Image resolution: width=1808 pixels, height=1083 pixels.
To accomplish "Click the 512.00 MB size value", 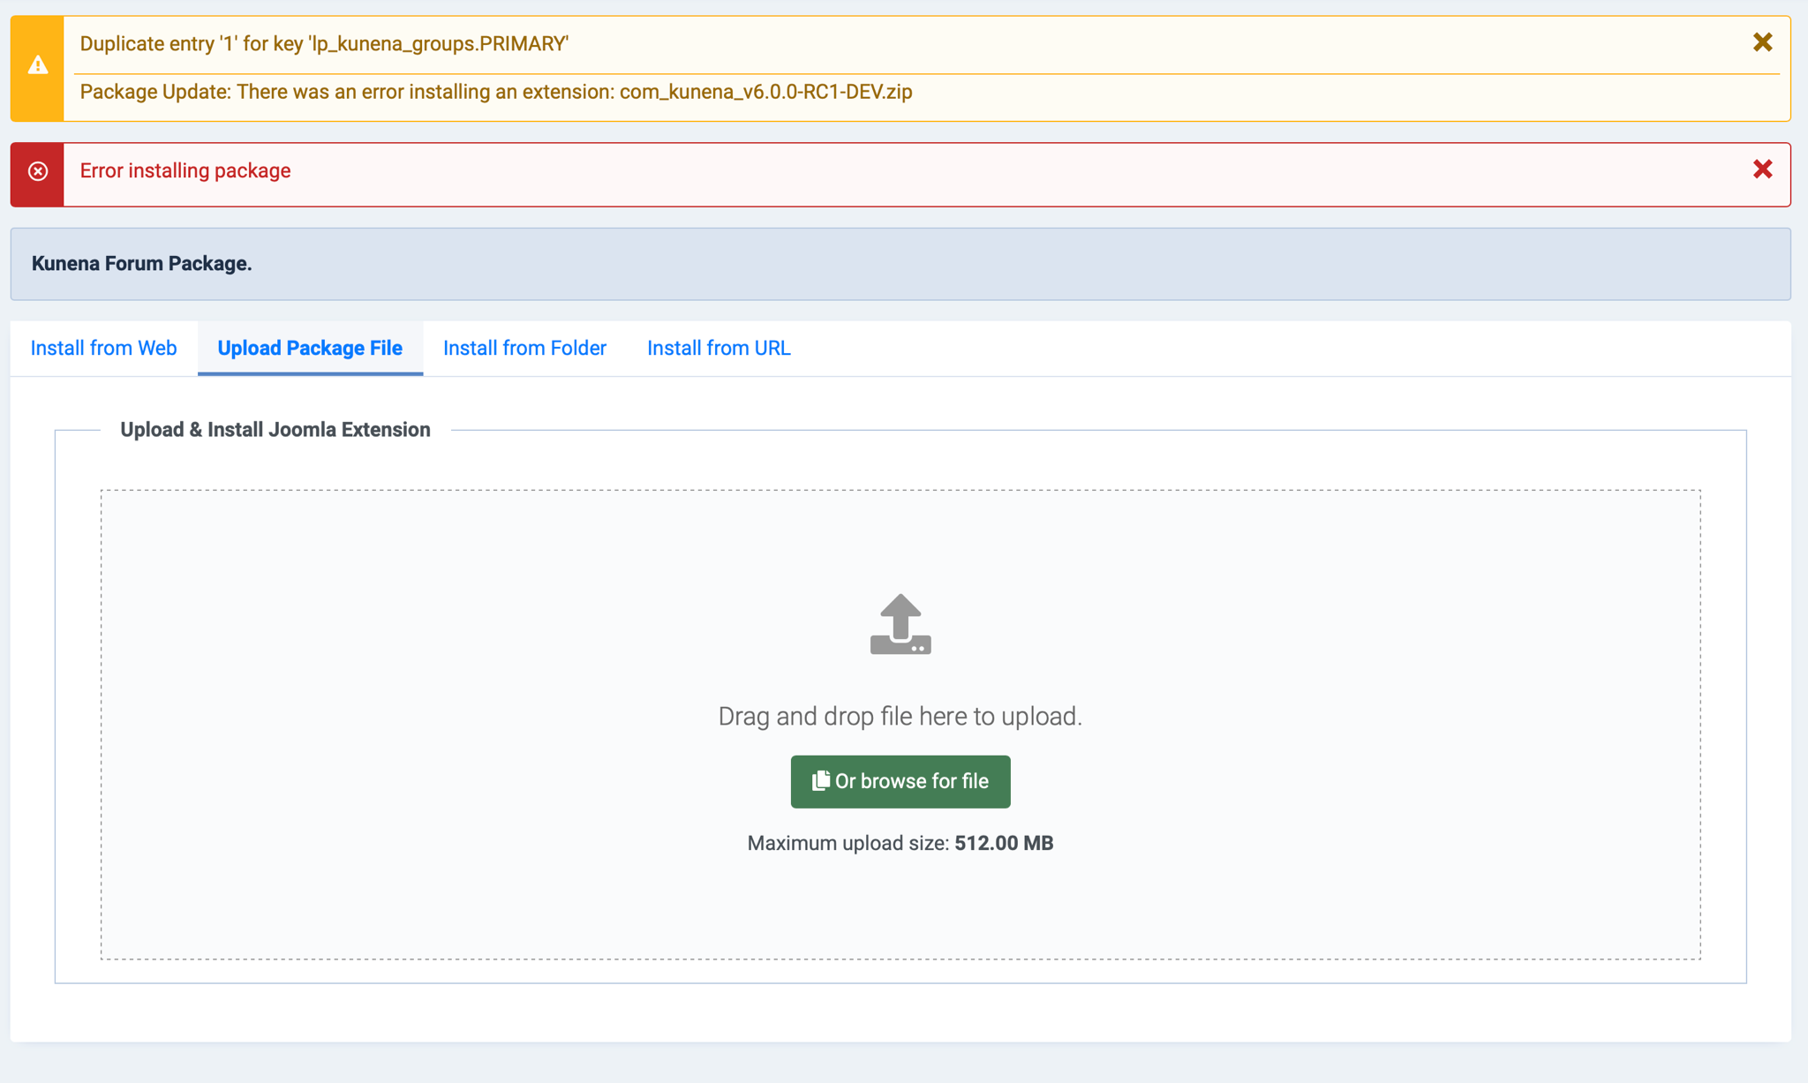I will click(1004, 843).
